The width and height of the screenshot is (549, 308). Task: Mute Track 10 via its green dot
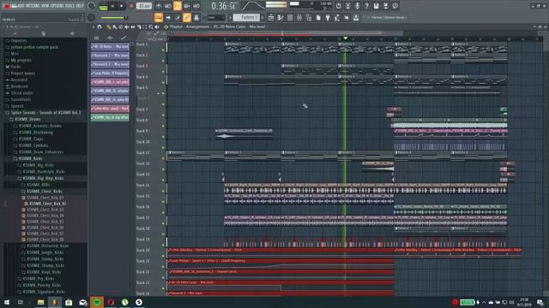coord(163,148)
